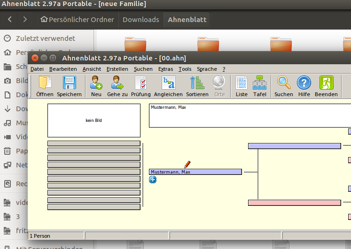Open the Extras menu

166,69
